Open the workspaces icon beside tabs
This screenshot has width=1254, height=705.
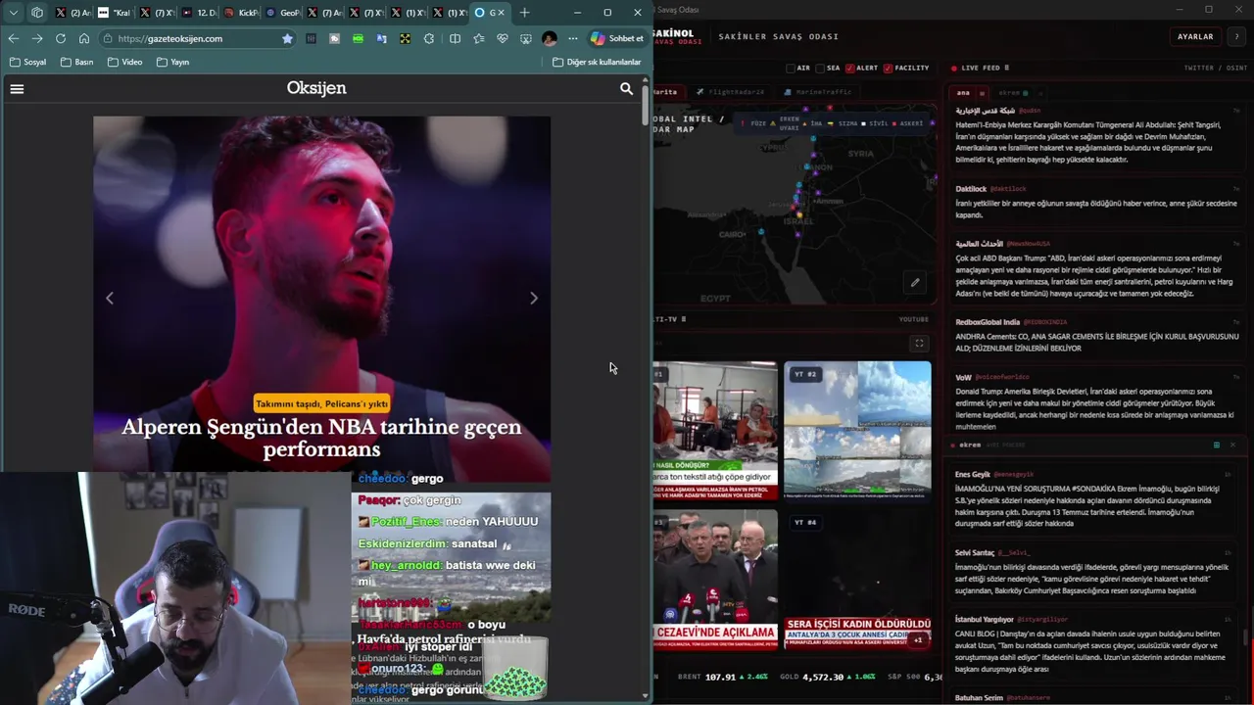click(x=37, y=13)
